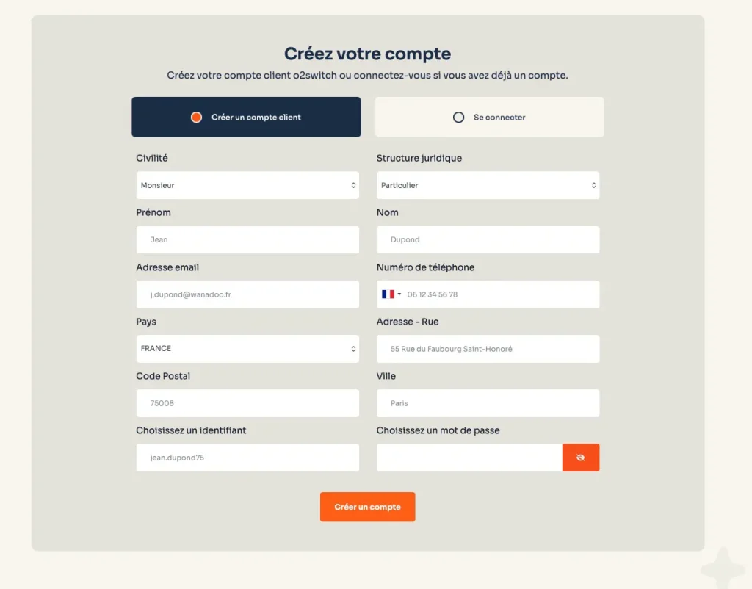This screenshot has height=589, width=752.
Task: Click the Prénom field with Jean placeholder
Action: point(247,240)
